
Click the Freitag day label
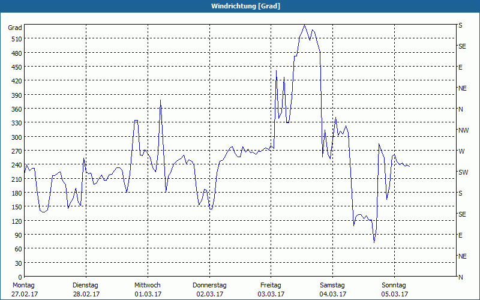271,286
